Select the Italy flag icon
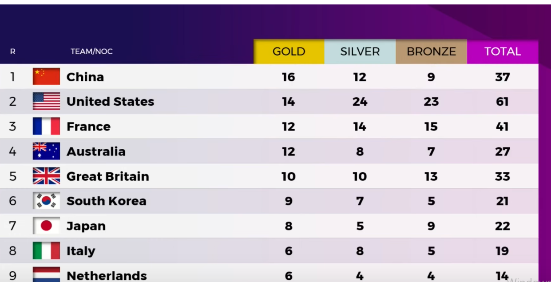 coord(46,250)
